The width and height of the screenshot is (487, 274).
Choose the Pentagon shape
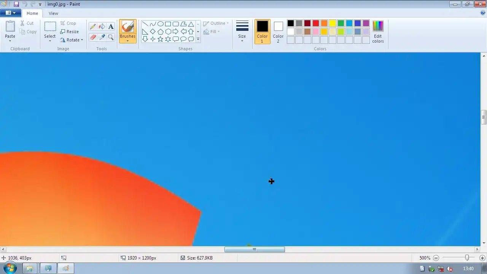click(x=160, y=32)
